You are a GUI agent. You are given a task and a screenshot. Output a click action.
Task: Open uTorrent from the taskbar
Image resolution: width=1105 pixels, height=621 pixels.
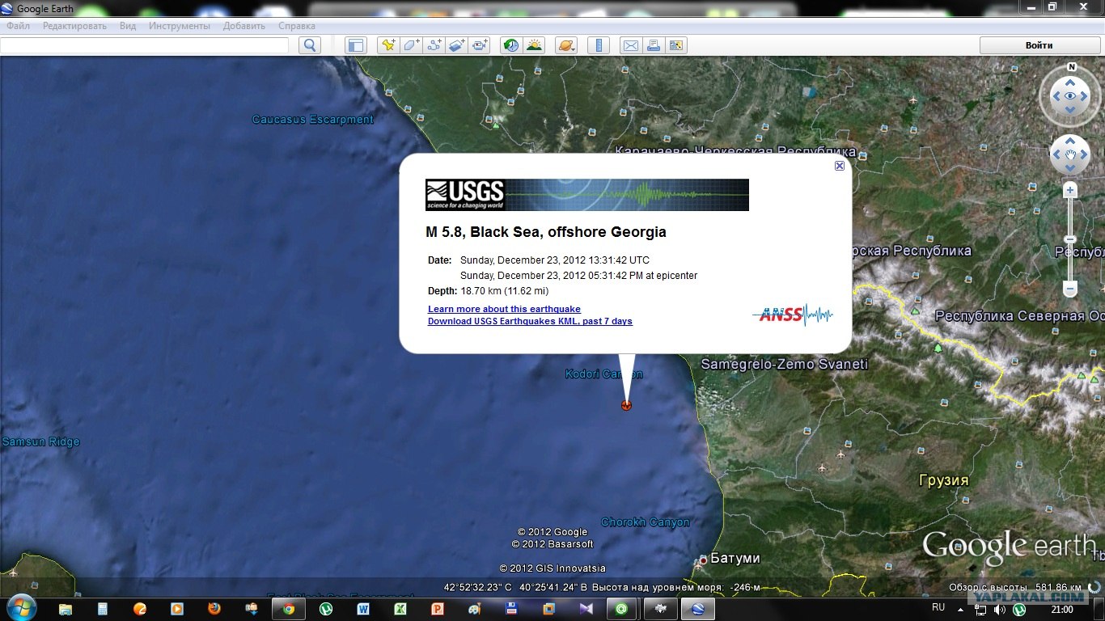326,608
